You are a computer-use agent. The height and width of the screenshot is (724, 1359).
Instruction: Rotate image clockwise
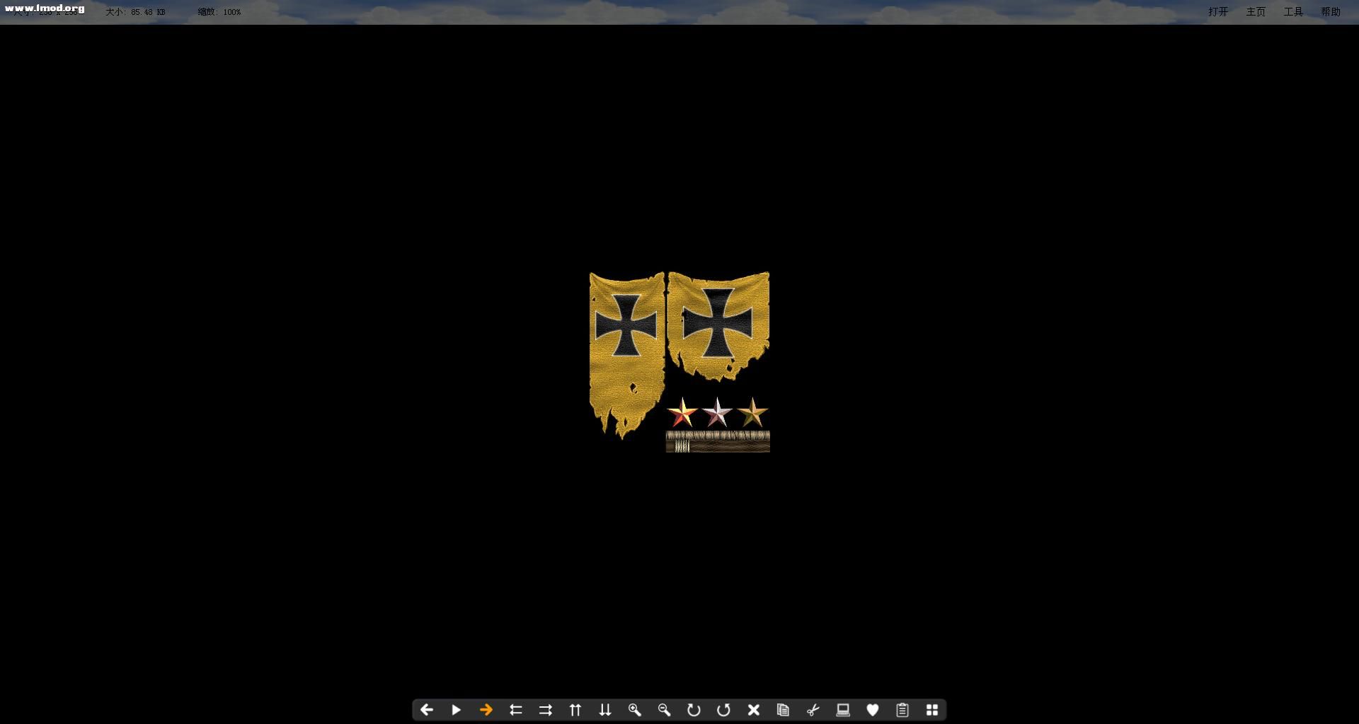[x=694, y=710]
